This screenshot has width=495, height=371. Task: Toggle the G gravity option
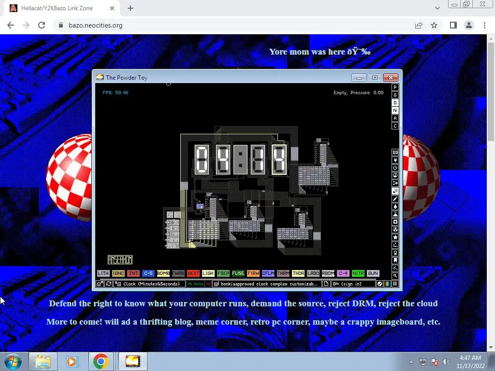(395, 95)
